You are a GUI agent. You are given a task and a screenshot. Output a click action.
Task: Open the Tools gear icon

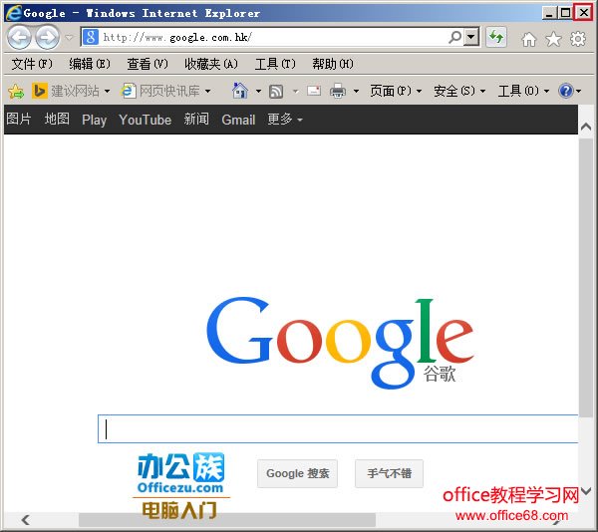point(578,39)
